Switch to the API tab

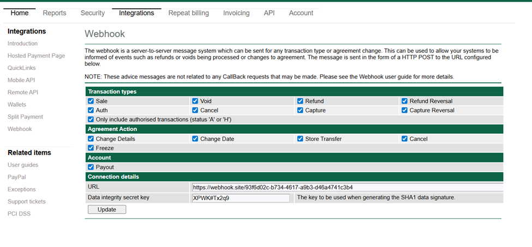click(x=269, y=13)
